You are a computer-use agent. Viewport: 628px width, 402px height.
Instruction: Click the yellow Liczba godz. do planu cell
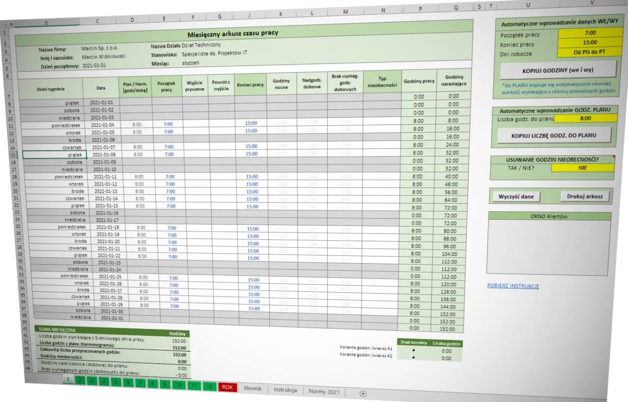pyautogui.click(x=585, y=118)
